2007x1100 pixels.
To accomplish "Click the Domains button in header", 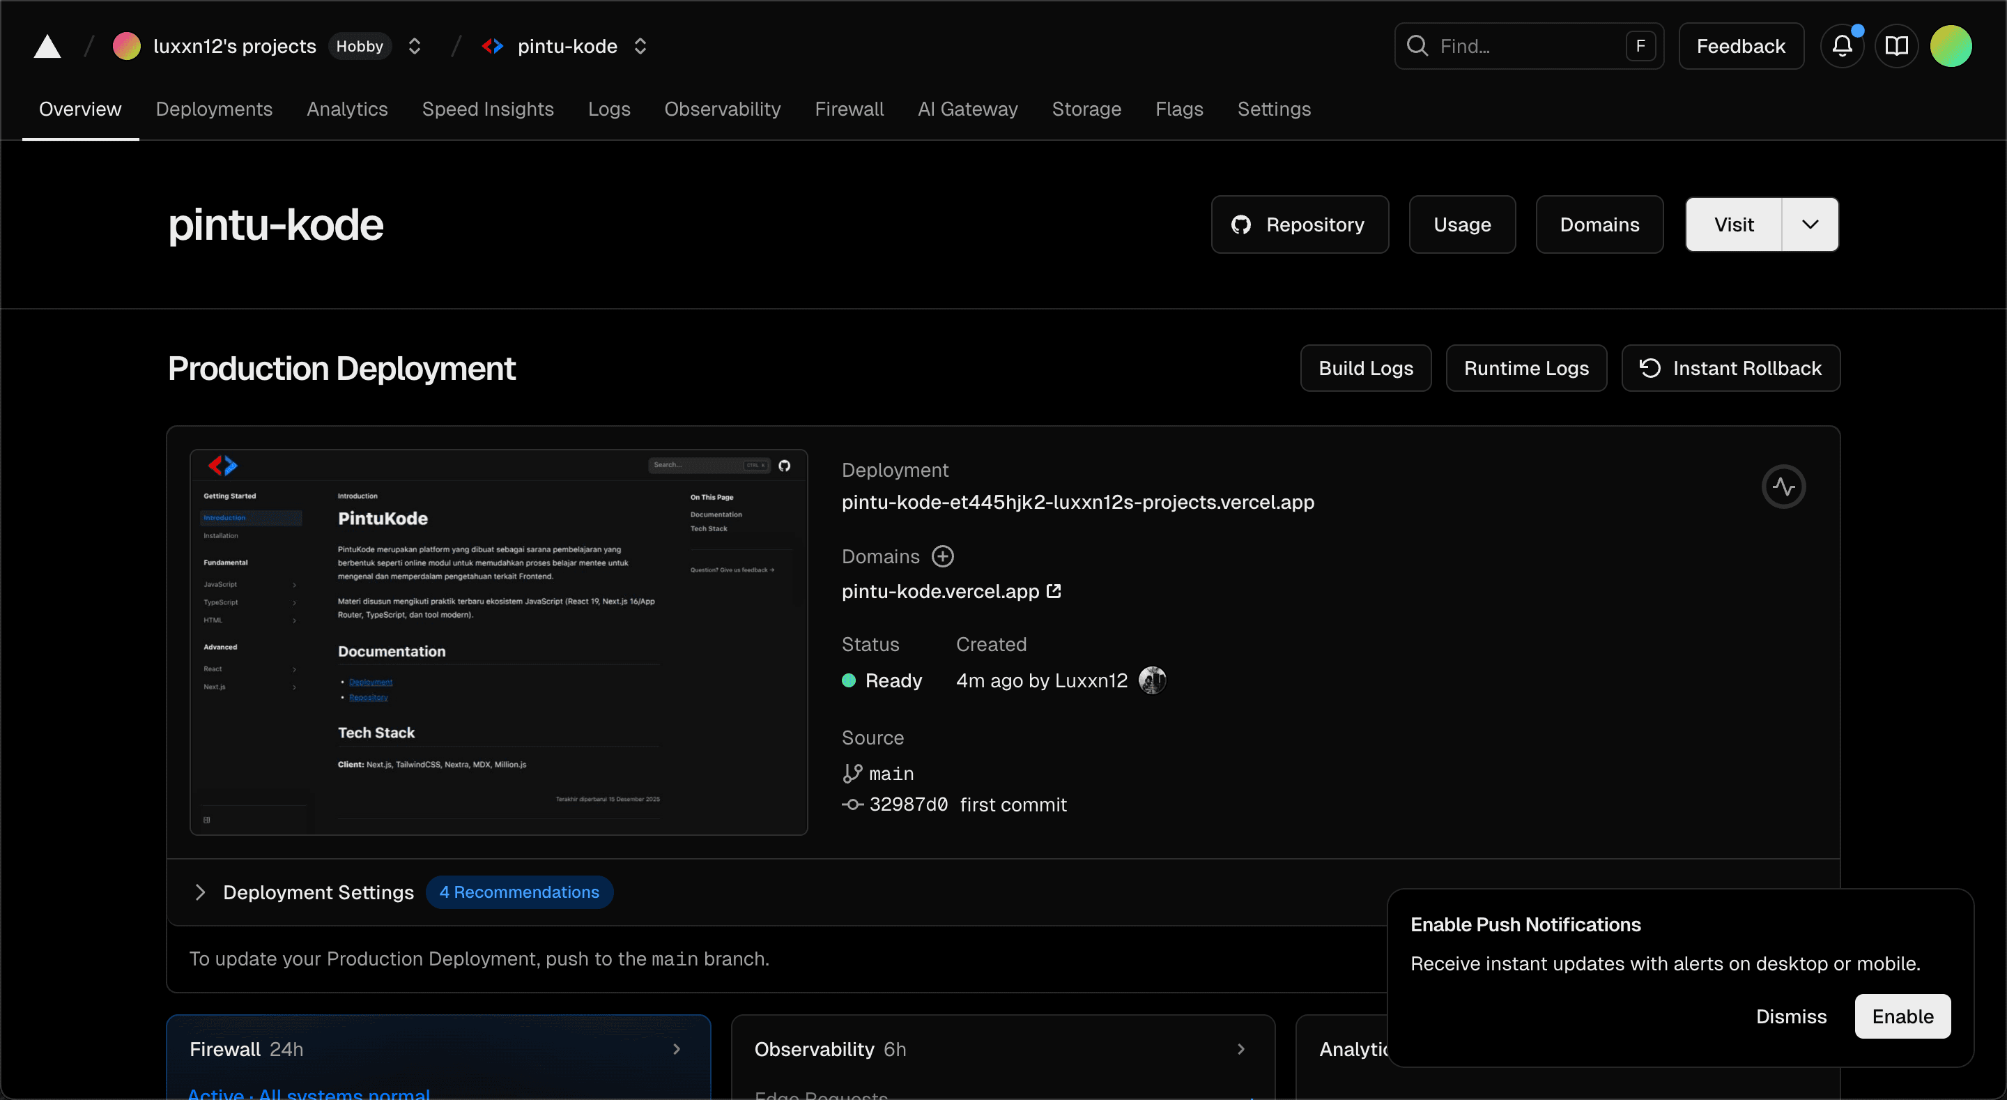I will point(1599,224).
